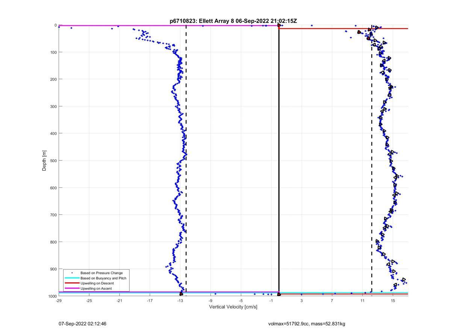Click the cyan line sample in the legend
451x333 pixels.
72,278
